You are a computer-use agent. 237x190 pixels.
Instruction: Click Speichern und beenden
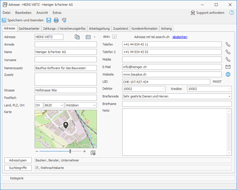coord(23,20)
